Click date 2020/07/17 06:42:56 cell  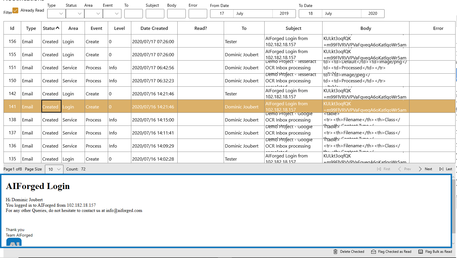point(154,68)
